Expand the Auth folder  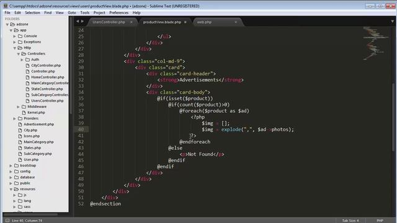click(x=22, y=59)
